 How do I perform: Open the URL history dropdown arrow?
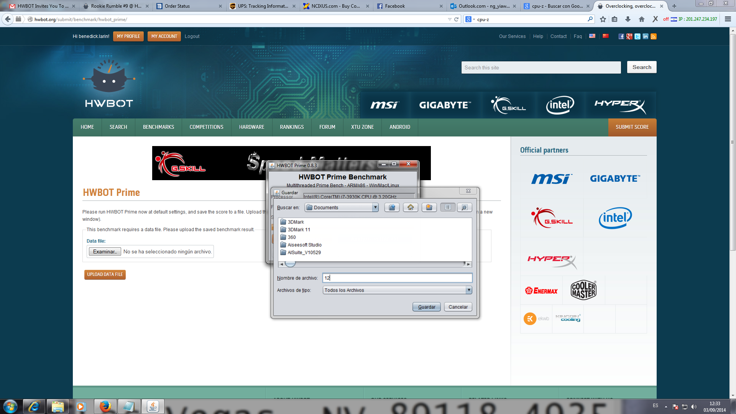(449, 19)
